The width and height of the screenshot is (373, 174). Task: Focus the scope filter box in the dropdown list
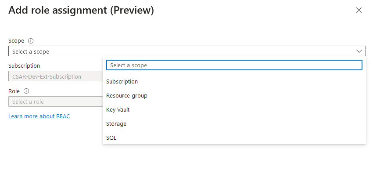(x=234, y=65)
